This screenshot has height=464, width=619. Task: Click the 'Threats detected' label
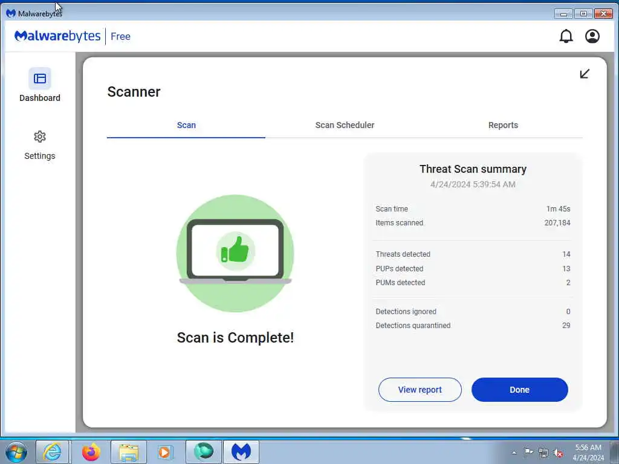(403, 254)
